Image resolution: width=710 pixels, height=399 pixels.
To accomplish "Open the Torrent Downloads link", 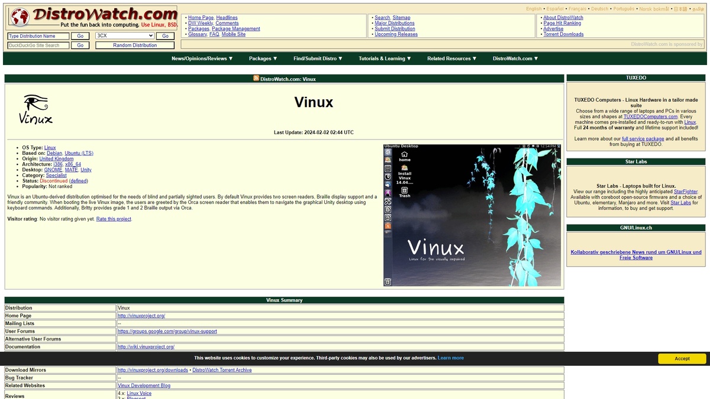I will [563, 34].
